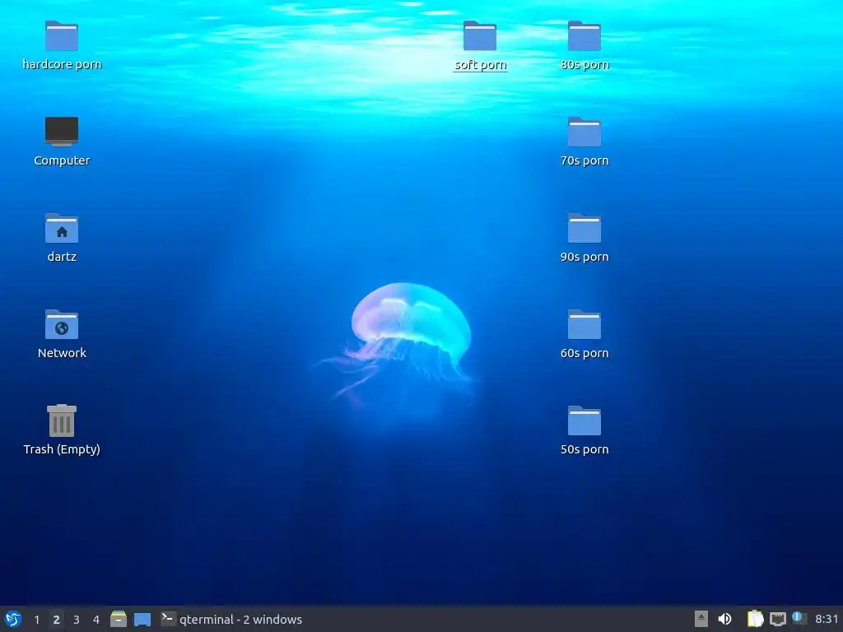Open the volume speaker control in the tray
Viewport: 843px width, 632px height.
coord(724,619)
